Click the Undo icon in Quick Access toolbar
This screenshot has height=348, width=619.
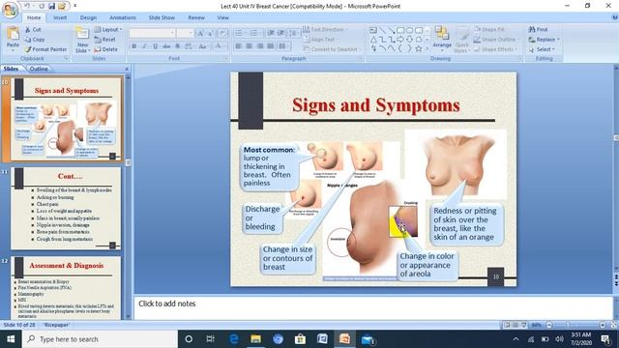(27, 6)
